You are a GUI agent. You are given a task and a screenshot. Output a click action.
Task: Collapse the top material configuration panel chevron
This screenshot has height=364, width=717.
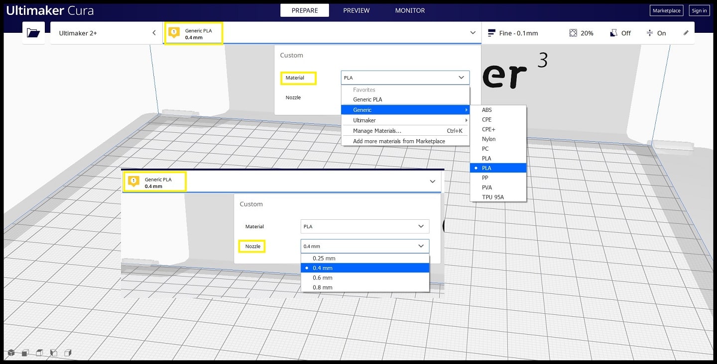point(473,33)
